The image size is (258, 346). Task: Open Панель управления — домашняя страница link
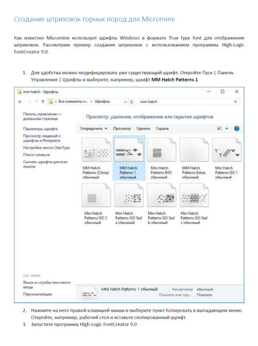click(42, 116)
